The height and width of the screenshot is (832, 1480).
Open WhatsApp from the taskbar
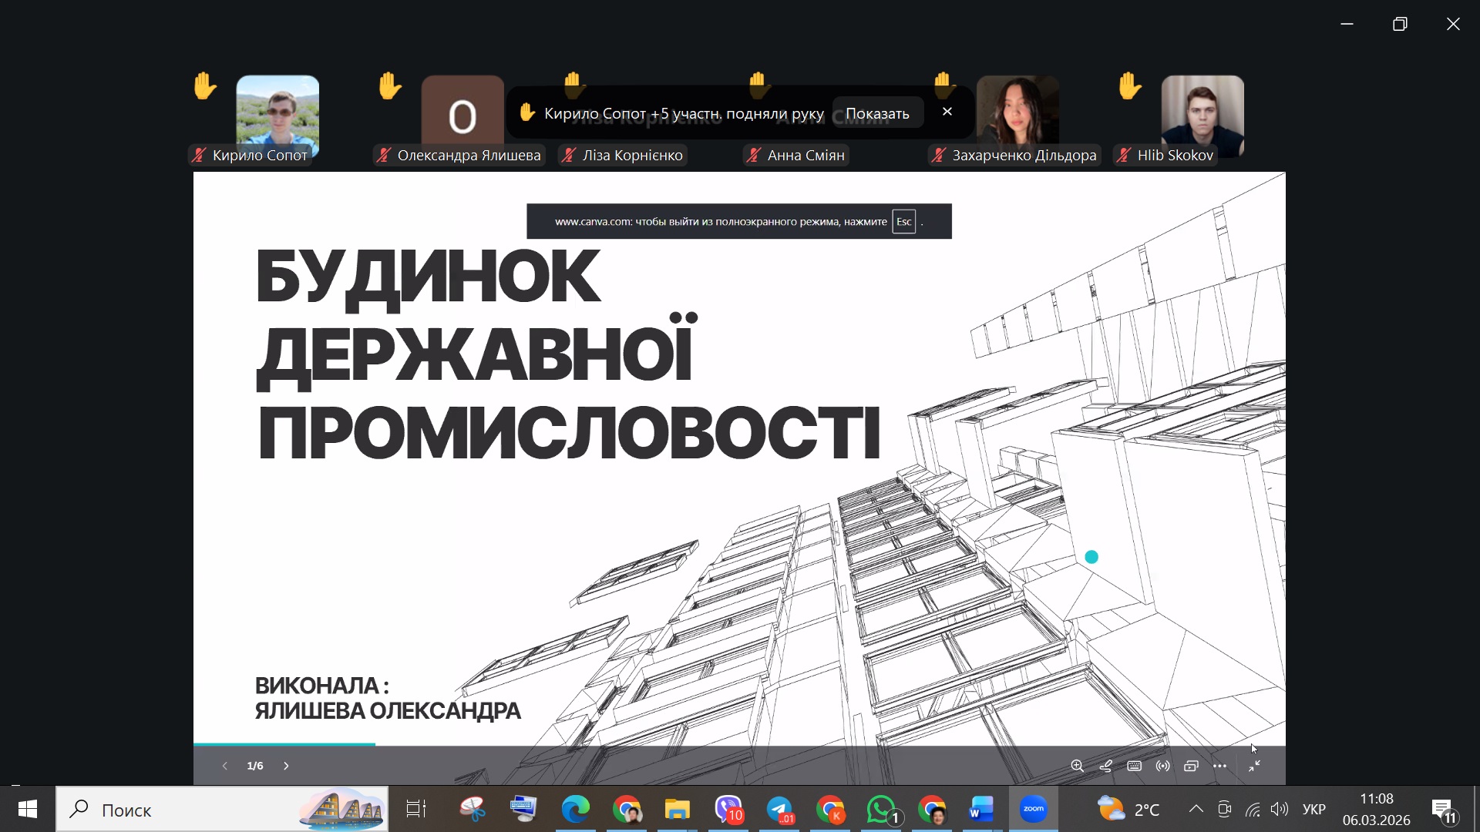tap(882, 810)
